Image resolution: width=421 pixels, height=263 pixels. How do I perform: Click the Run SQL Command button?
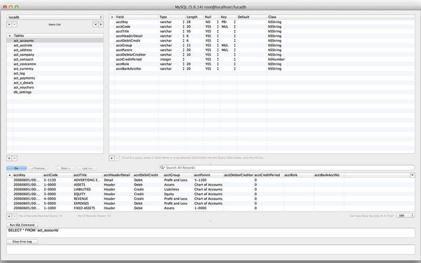(x=22, y=225)
